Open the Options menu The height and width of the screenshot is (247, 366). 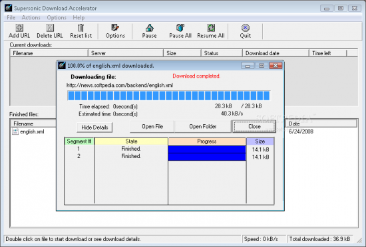[x=57, y=18]
